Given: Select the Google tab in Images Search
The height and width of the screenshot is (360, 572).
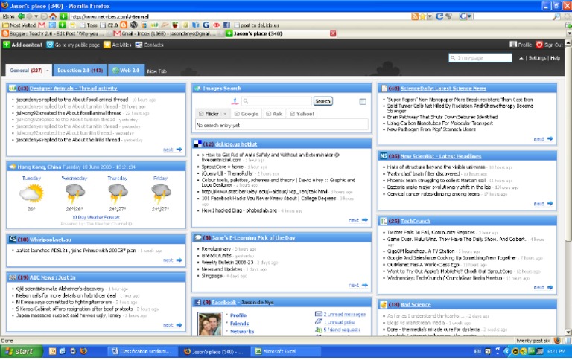Looking at the screenshot, I should 247,114.
